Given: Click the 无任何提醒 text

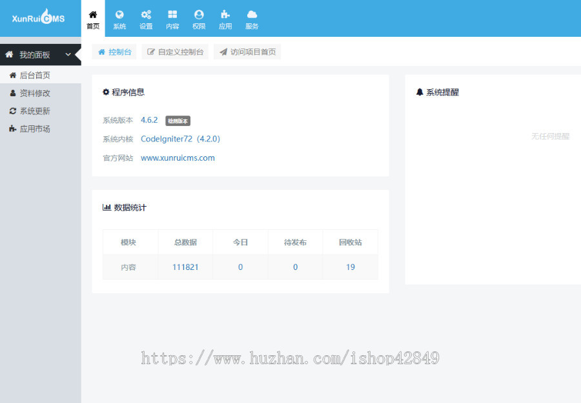Looking at the screenshot, I should (x=550, y=136).
